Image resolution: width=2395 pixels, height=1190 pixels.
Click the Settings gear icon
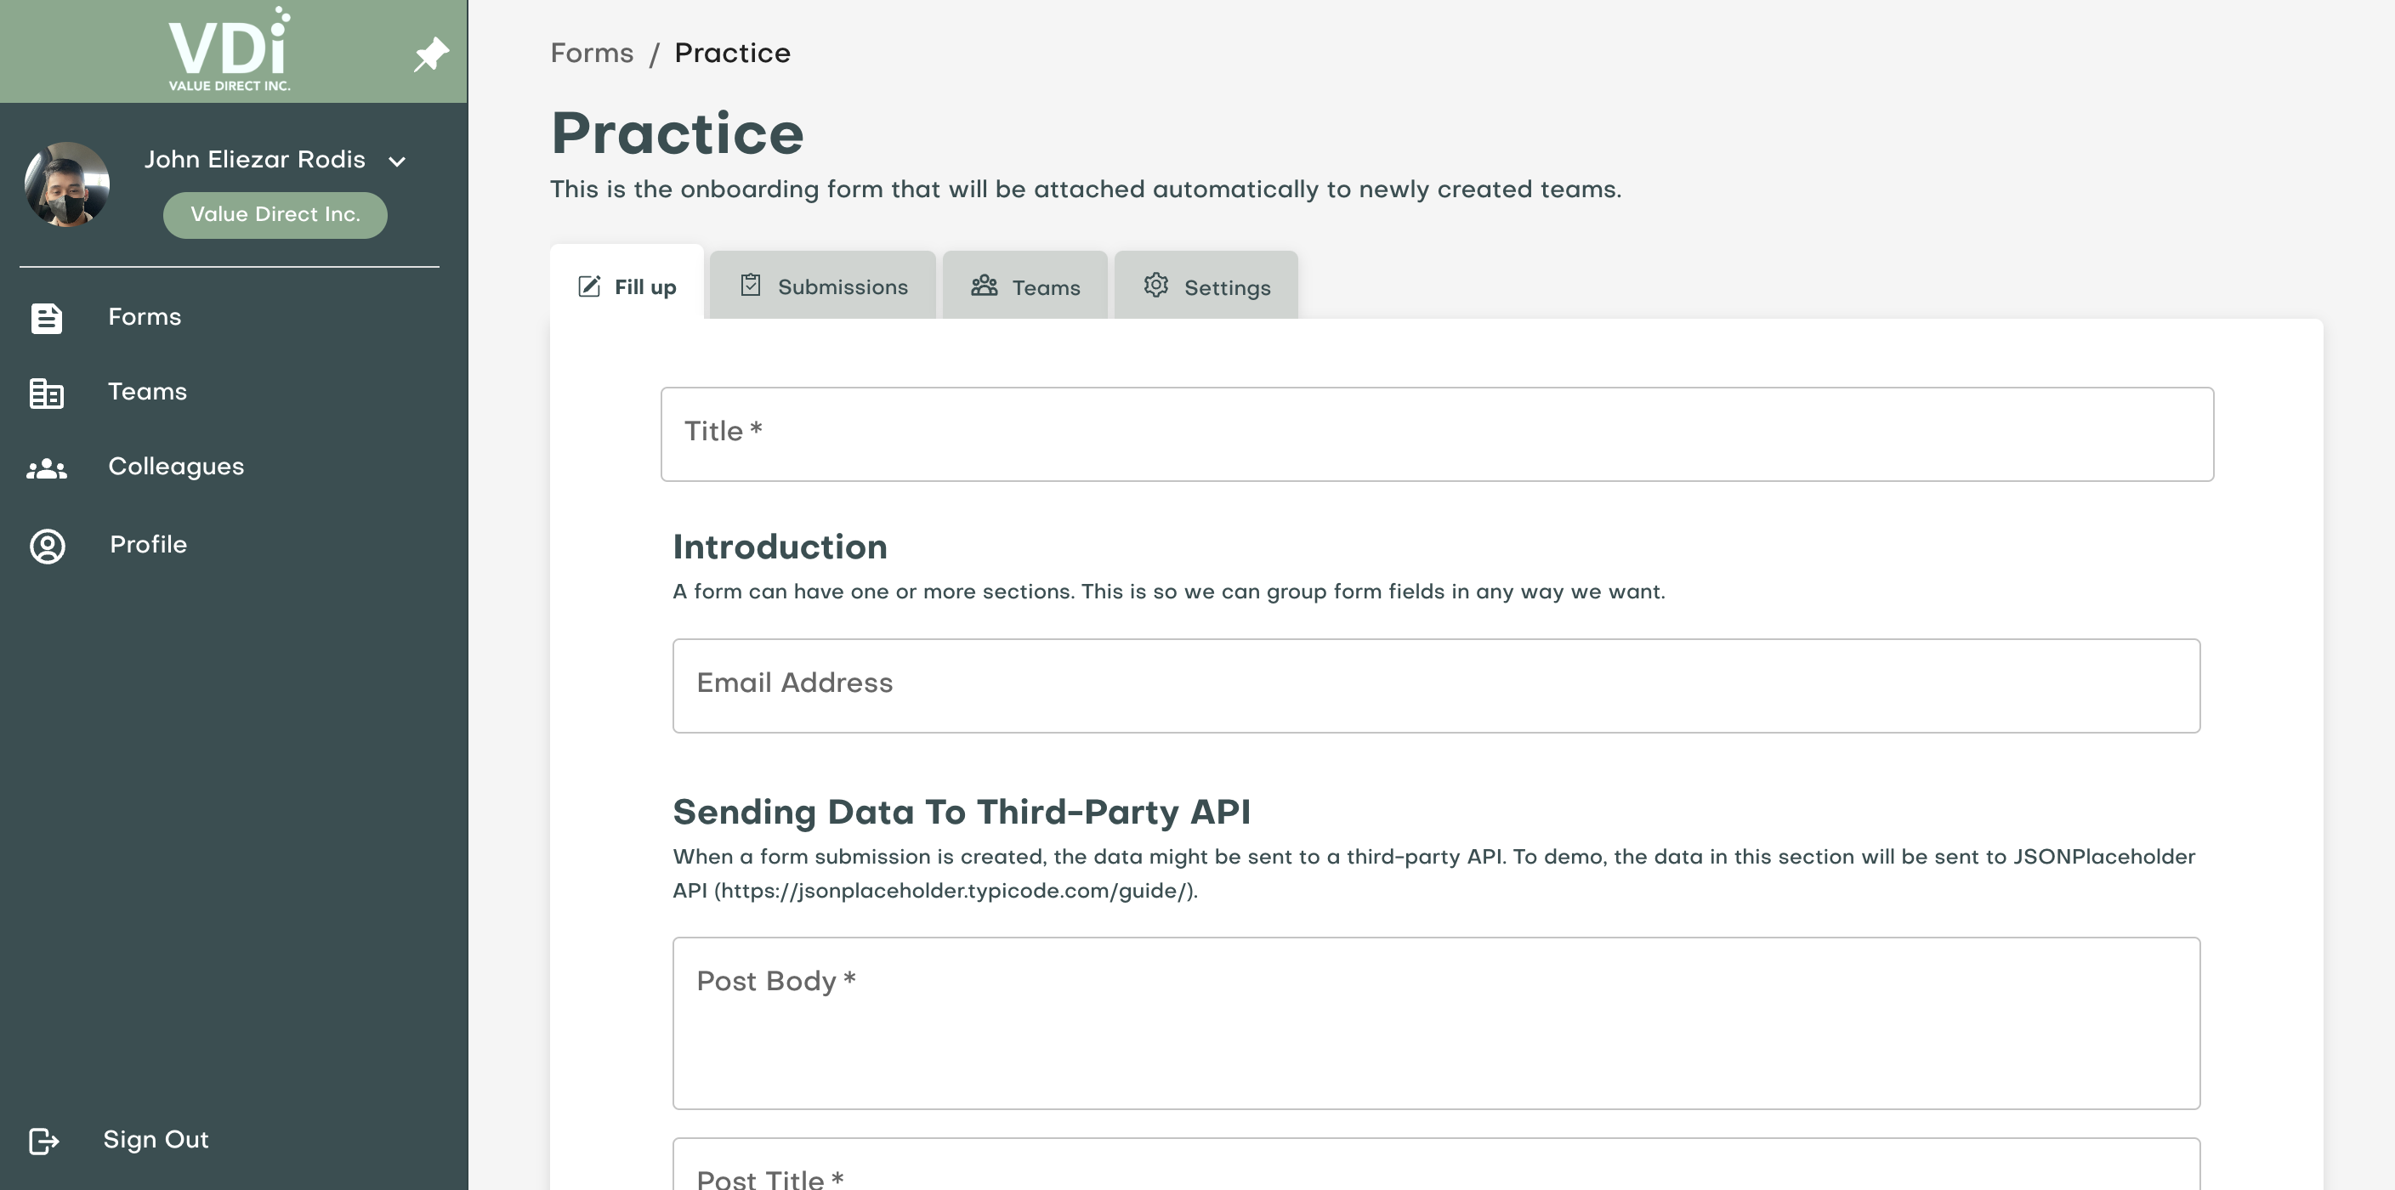coord(1156,286)
